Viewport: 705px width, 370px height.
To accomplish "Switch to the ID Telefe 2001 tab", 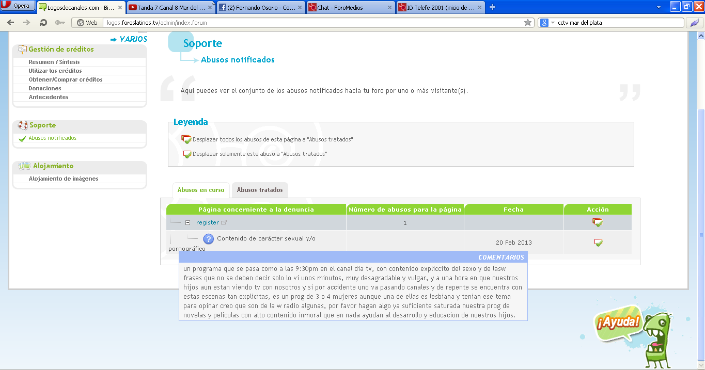I will [x=440, y=8].
